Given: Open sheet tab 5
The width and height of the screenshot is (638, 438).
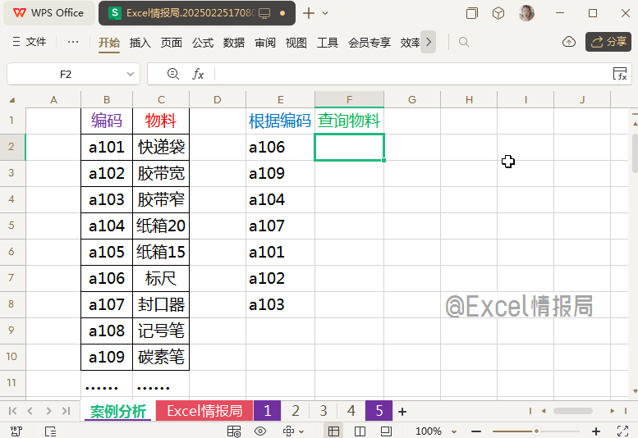Looking at the screenshot, I should point(379,411).
